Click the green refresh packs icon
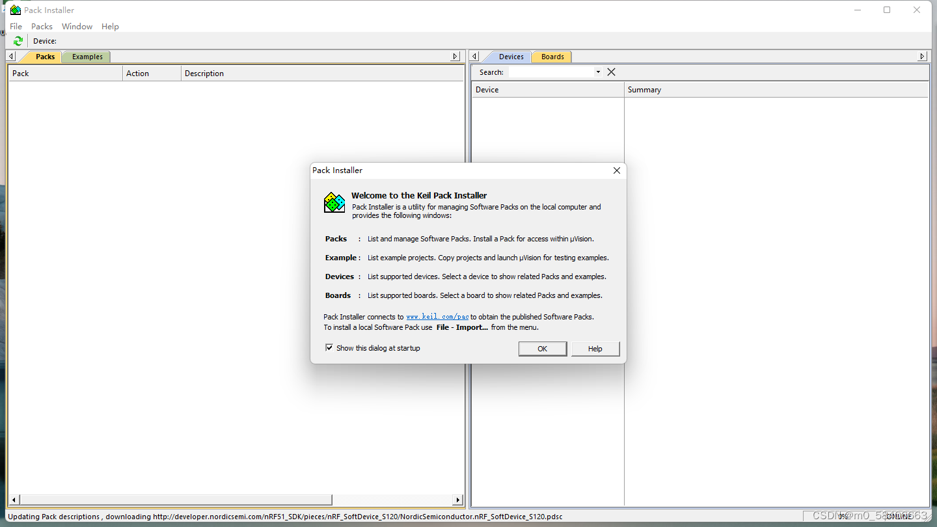Viewport: 937px width, 527px height. click(x=18, y=41)
